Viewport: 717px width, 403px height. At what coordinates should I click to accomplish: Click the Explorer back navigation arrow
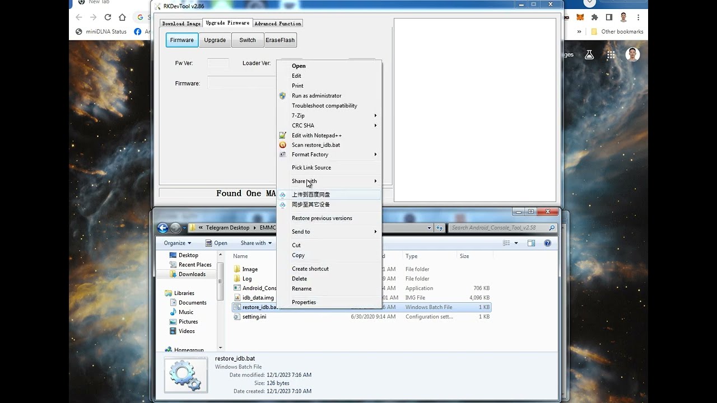click(x=163, y=228)
